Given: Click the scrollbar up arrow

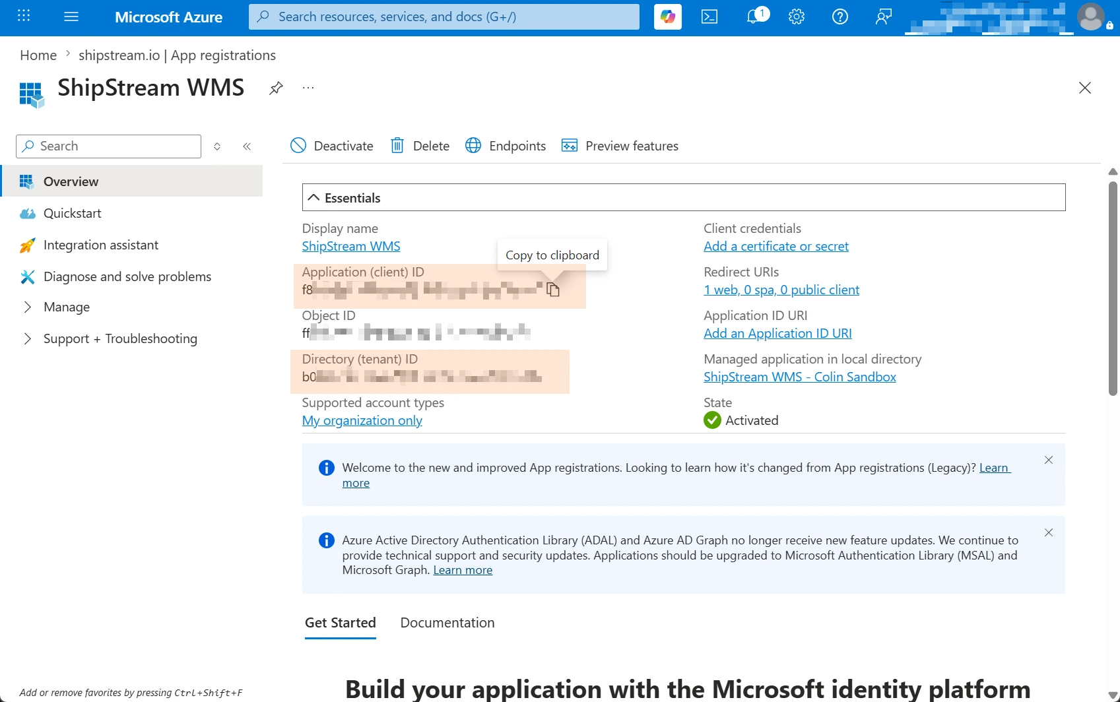Looking at the screenshot, I should [1113, 172].
